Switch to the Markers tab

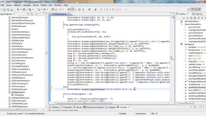54,107
